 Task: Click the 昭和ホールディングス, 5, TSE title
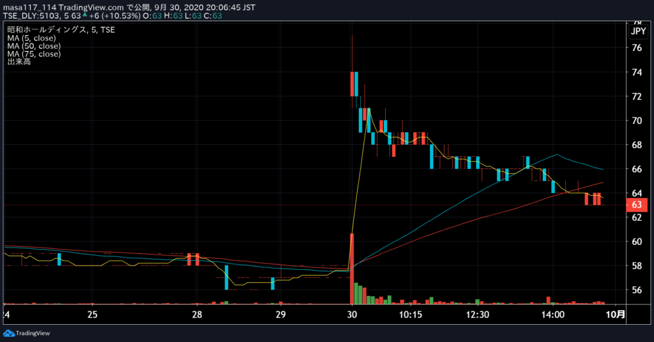coord(61,29)
